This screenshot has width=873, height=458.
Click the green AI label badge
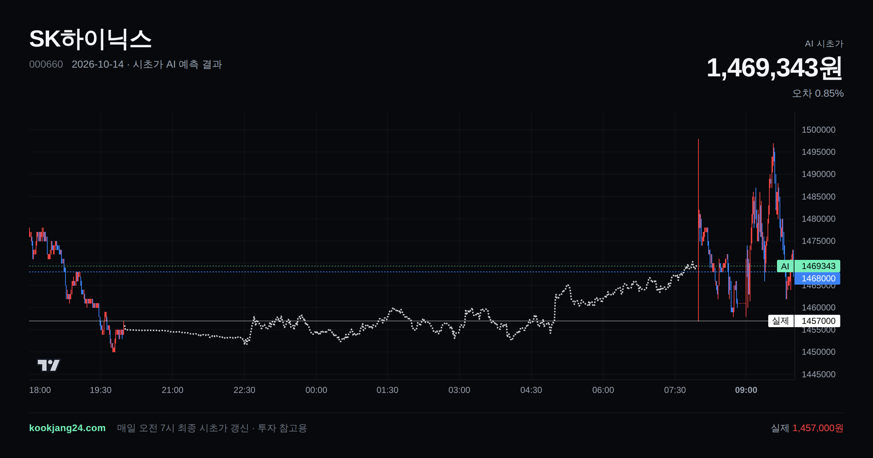click(785, 266)
